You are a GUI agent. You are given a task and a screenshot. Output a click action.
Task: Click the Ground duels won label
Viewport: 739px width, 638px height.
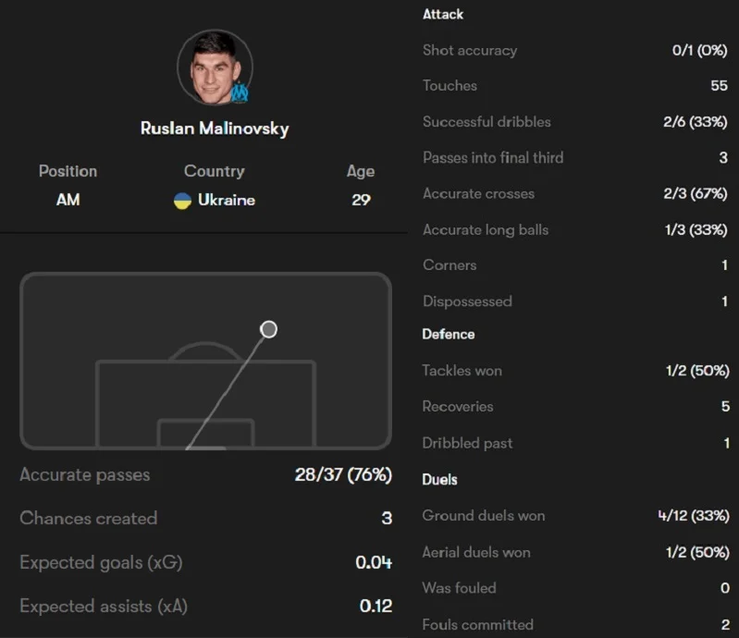pyautogui.click(x=484, y=516)
